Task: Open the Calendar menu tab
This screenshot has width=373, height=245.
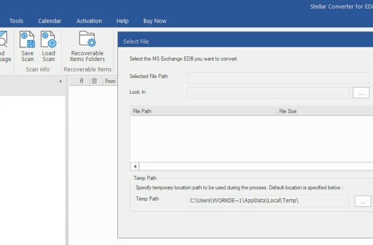Action: click(50, 21)
